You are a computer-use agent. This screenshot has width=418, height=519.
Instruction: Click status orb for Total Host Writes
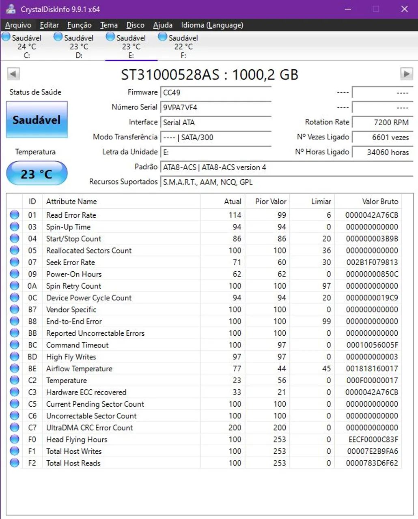(x=15, y=451)
